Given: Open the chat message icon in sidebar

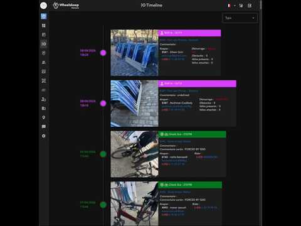Looking at the screenshot, I should [x=44, y=127].
